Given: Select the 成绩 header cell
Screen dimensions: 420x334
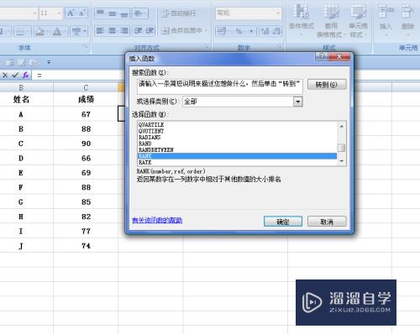Looking at the screenshot, I should [86, 99].
